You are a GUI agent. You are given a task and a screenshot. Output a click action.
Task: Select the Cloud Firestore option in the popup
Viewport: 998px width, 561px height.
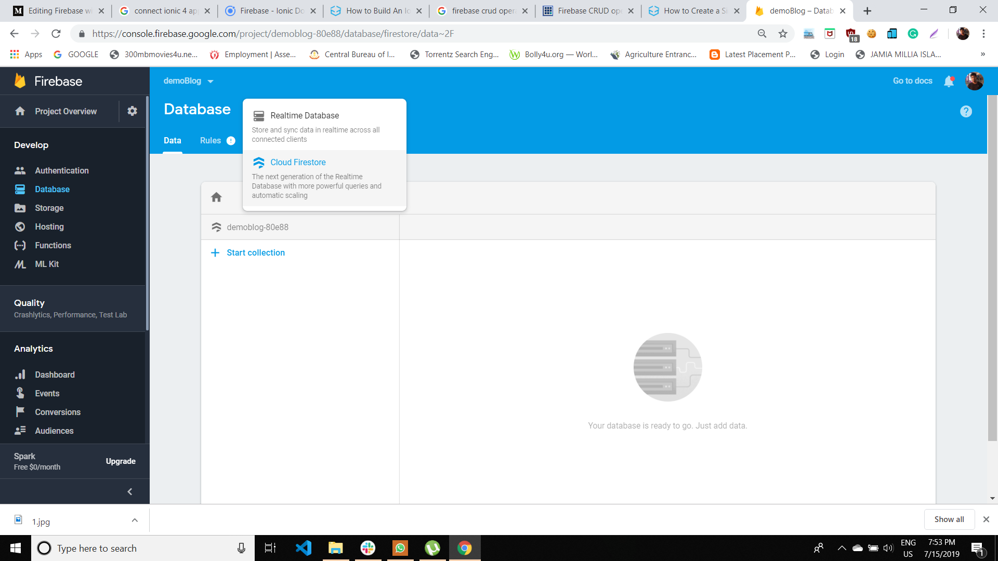[298, 162]
